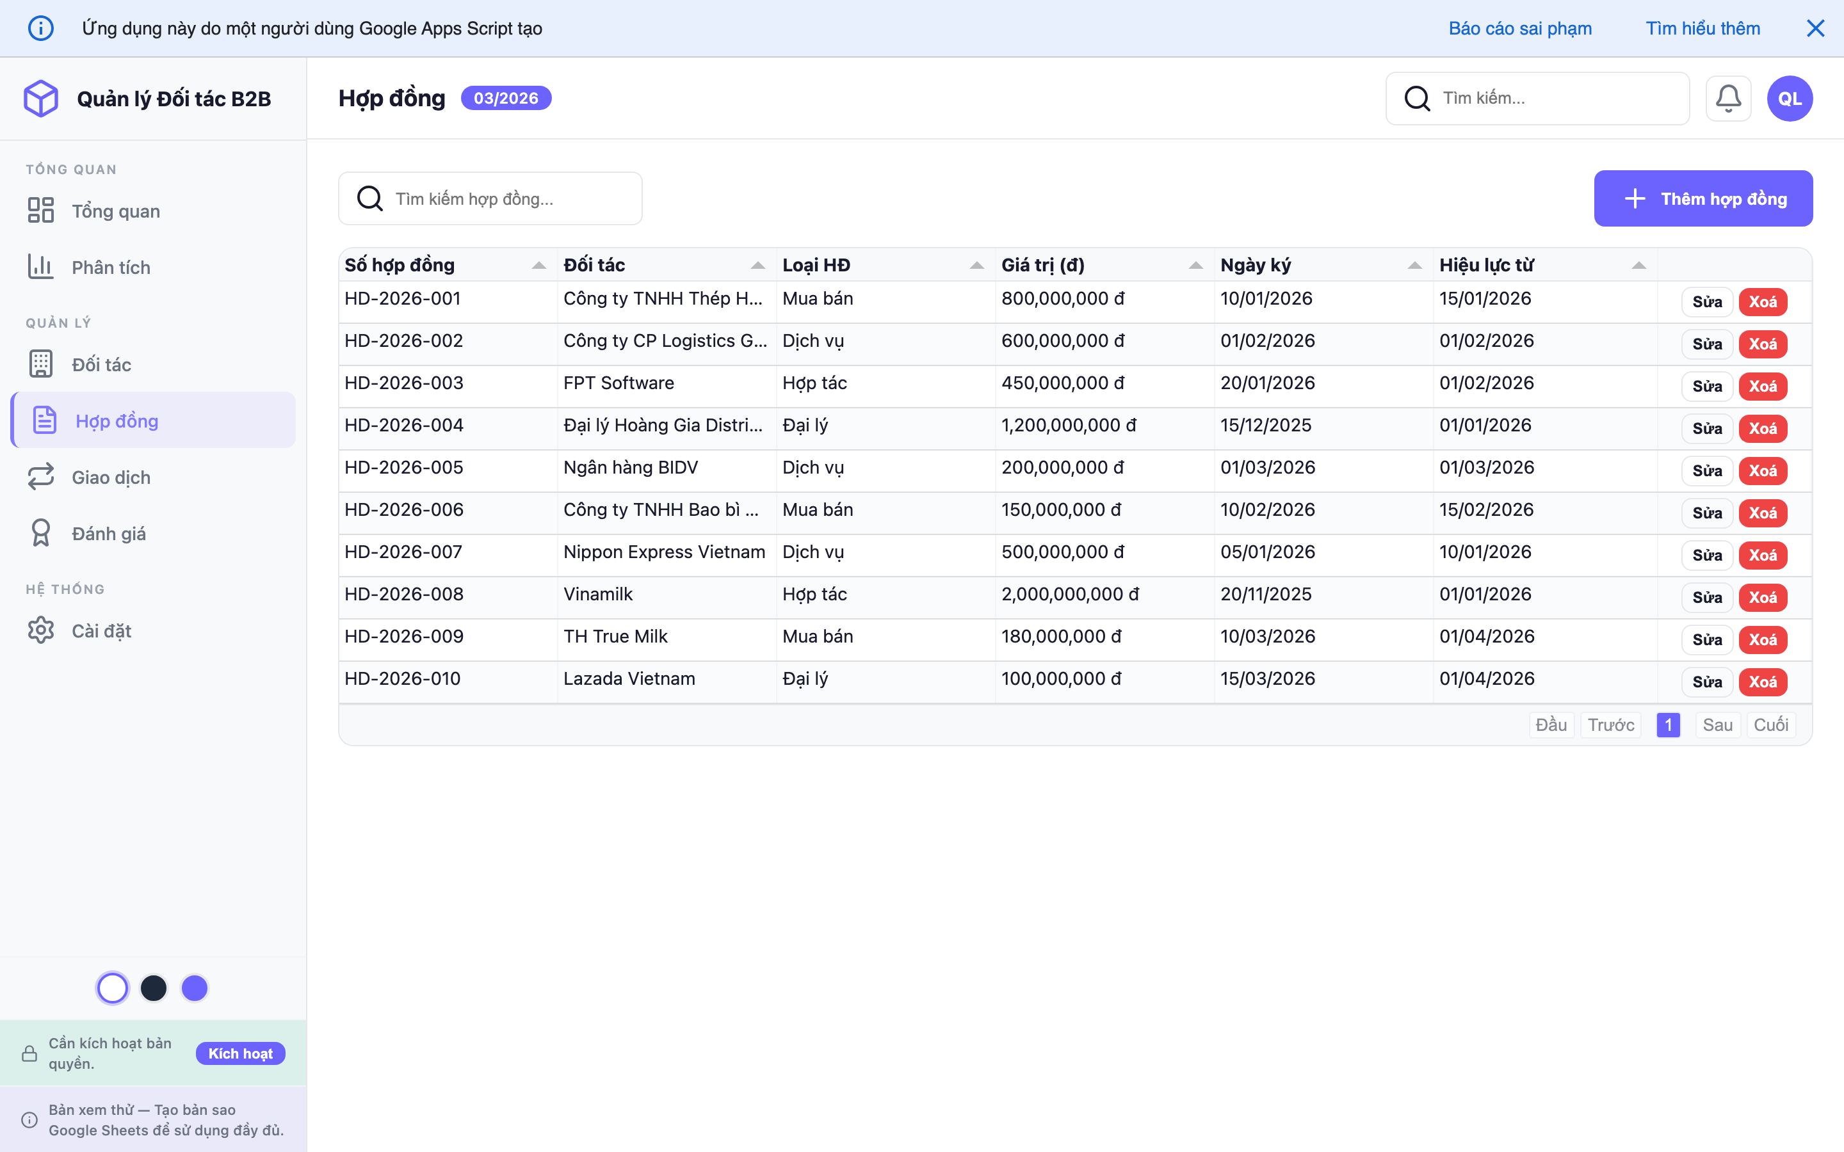Click the Hợp đồng document icon
1844x1152 pixels.
point(43,420)
